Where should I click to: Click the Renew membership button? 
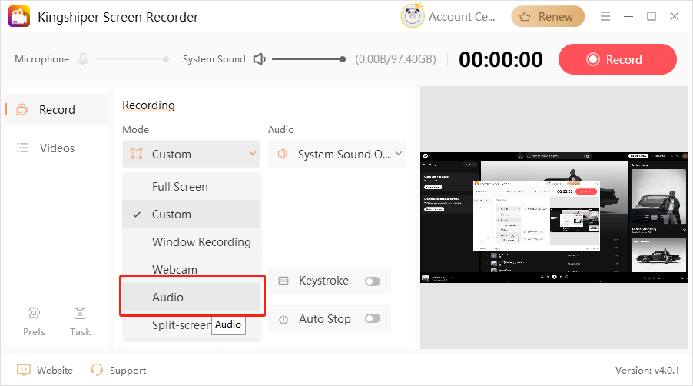(548, 17)
